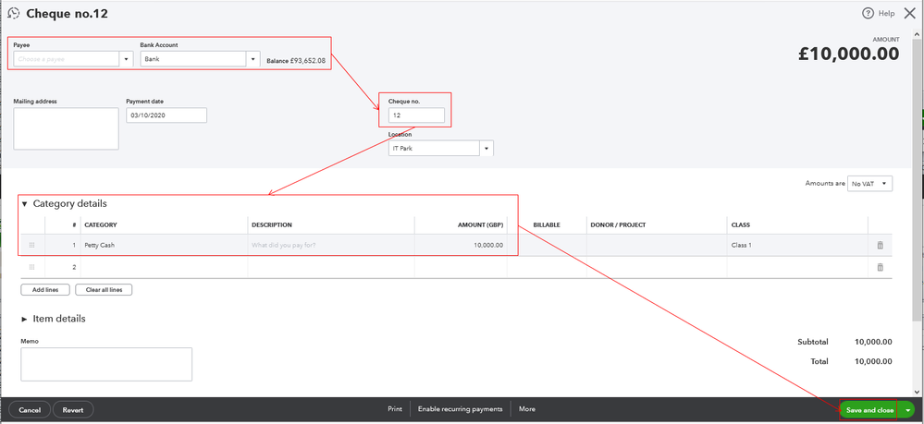This screenshot has height=424, width=924.
Task: Click the Help link text
Action: pyautogui.click(x=886, y=13)
